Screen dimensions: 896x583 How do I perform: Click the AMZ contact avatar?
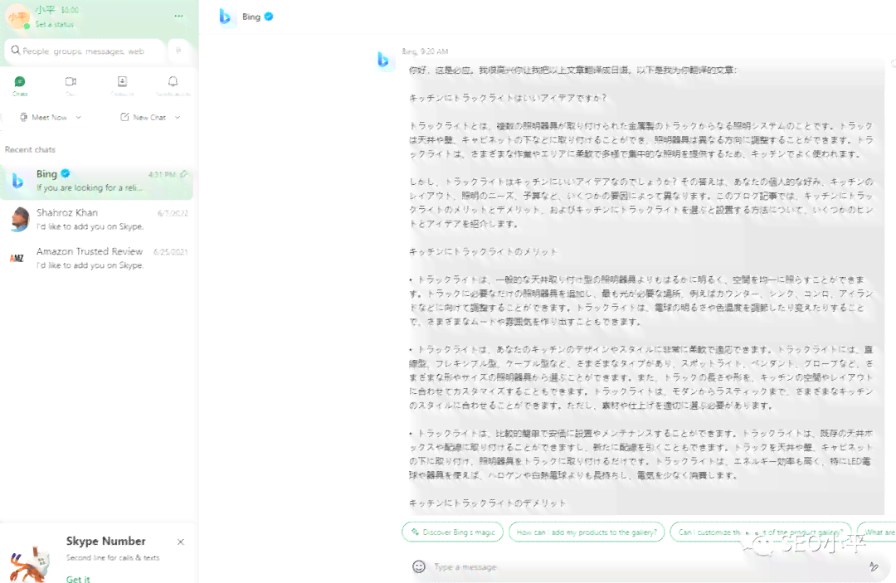[x=17, y=258]
